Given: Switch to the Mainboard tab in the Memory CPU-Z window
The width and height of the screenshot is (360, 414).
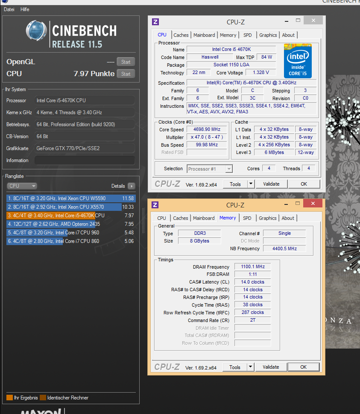Looking at the screenshot, I should 204,218.
